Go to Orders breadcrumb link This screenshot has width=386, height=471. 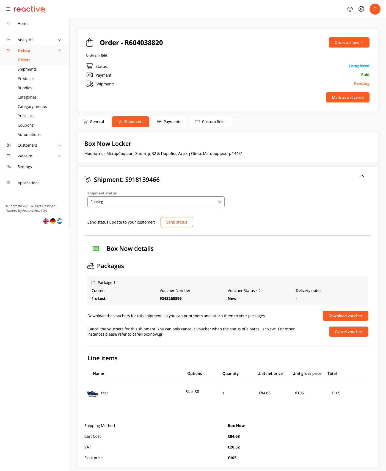tap(91, 55)
